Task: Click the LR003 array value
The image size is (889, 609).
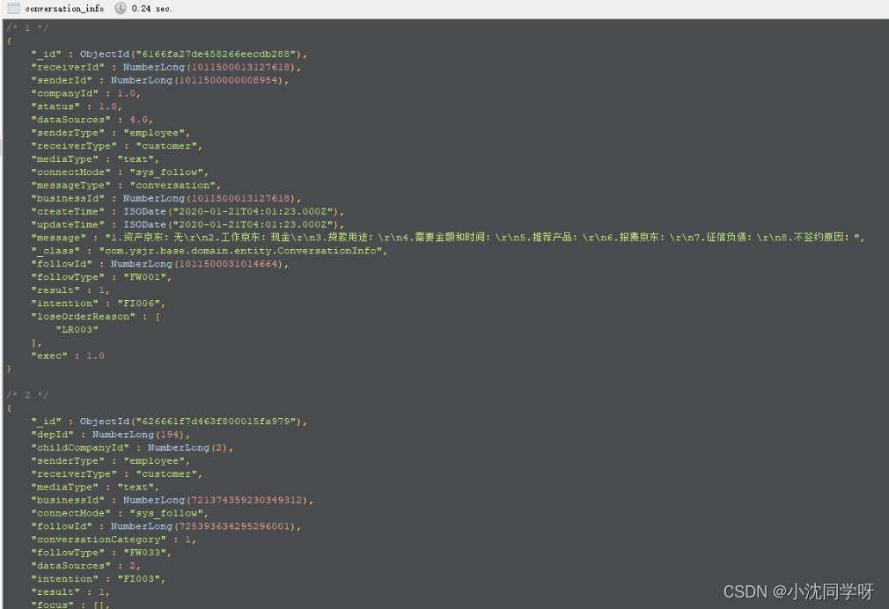Action: 77,329
